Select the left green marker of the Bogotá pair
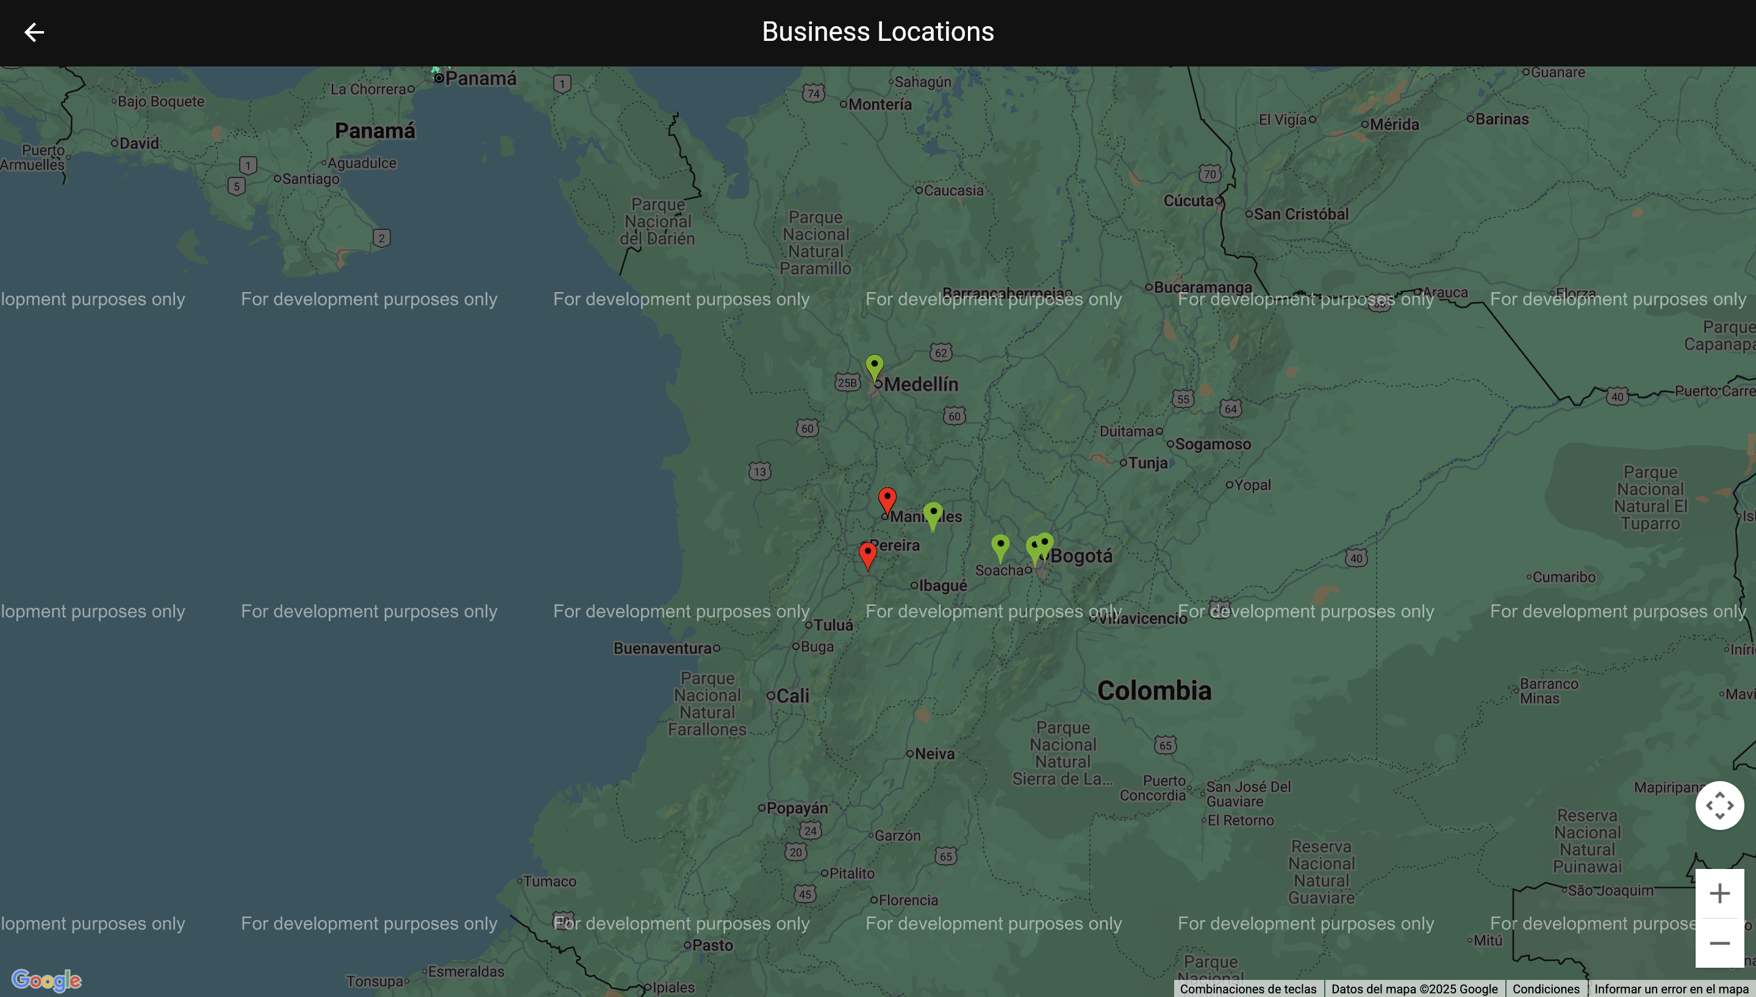 point(1033,548)
